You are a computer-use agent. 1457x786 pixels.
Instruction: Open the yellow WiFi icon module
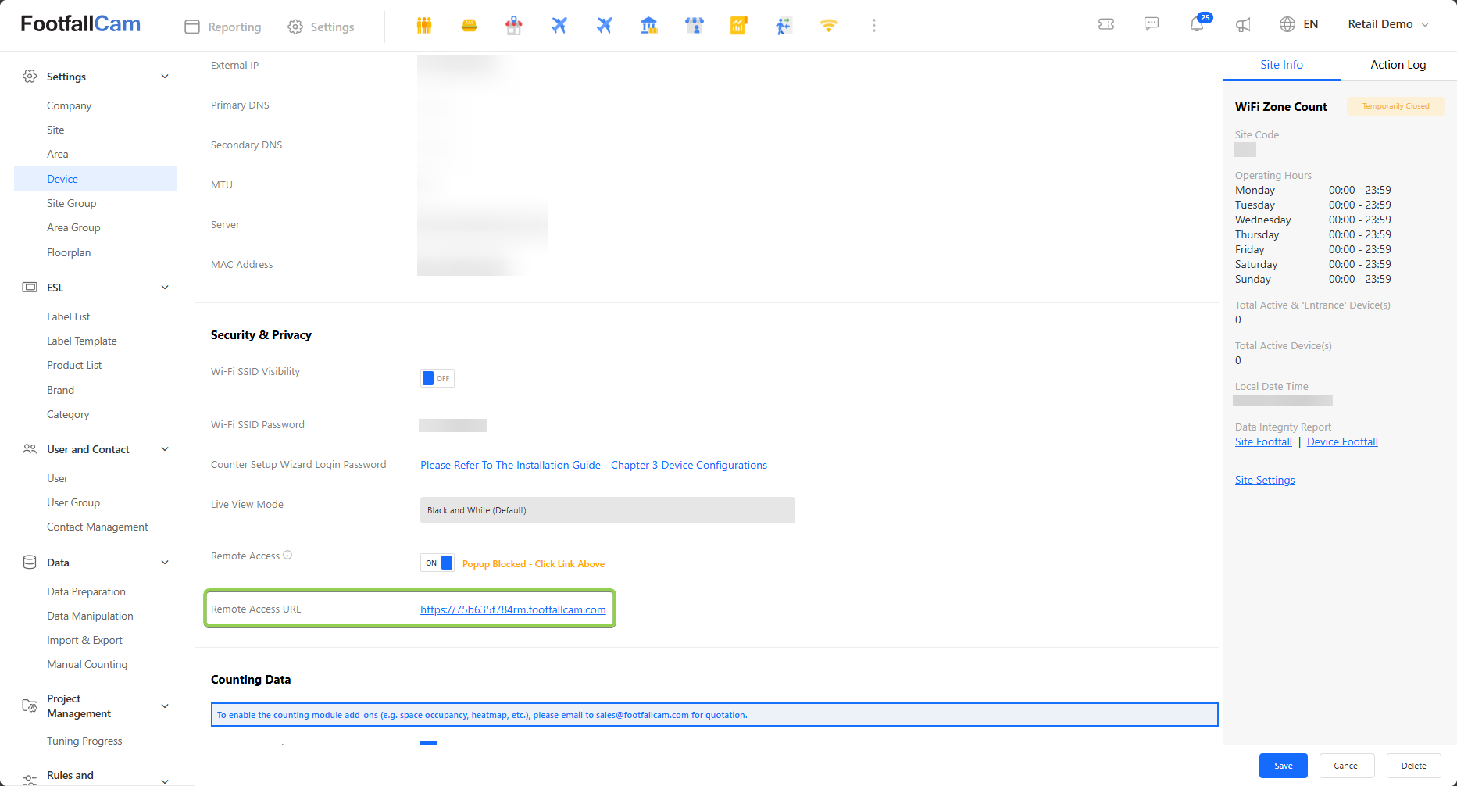click(828, 26)
